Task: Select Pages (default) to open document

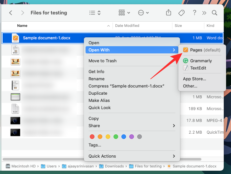Action: click(205, 50)
